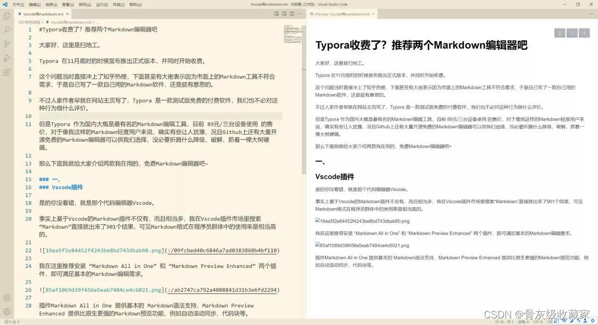Viewport: 598px width, 325px height.
Task: Click the trailing breadcrumb ellipsis item
Action: [x=97, y=22]
